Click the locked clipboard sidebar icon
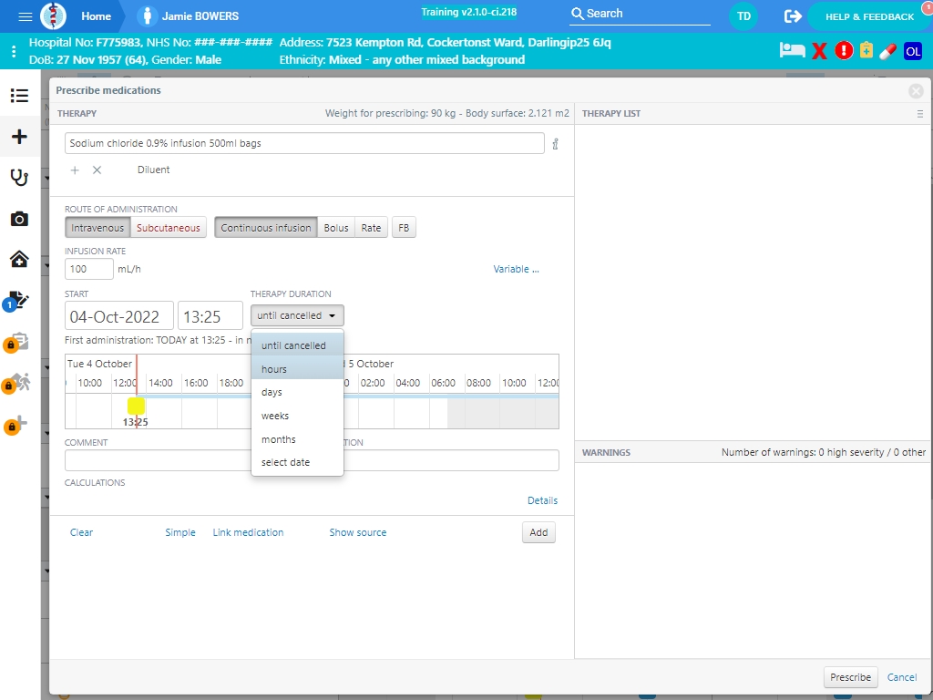 pyautogui.click(x=16, y=343)
